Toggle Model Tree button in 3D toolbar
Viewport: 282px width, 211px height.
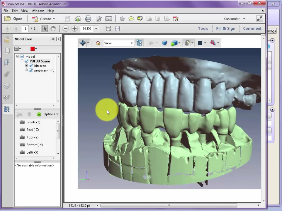(139, 43)
